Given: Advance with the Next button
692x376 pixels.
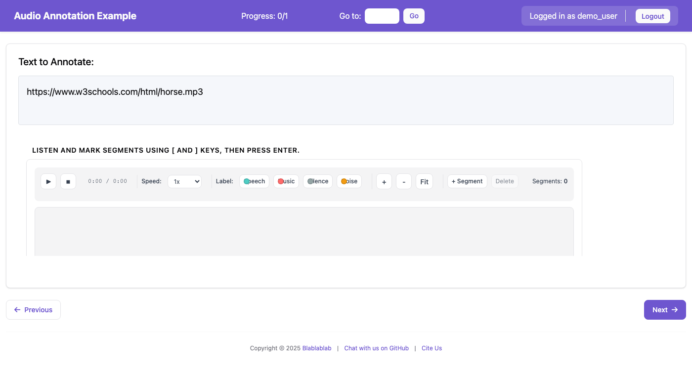Looking at the screenshot, I should [665, 310].
